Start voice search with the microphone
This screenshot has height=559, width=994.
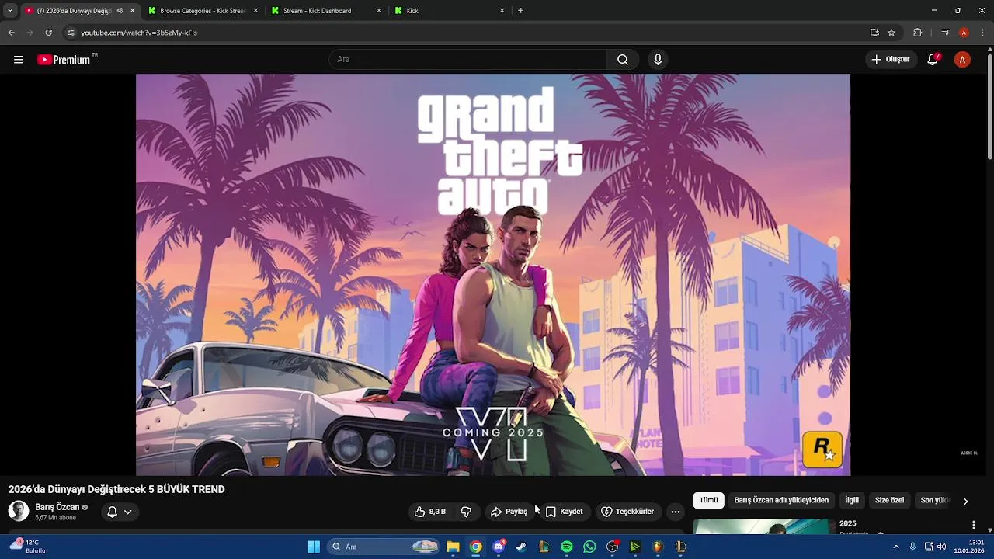658,60
